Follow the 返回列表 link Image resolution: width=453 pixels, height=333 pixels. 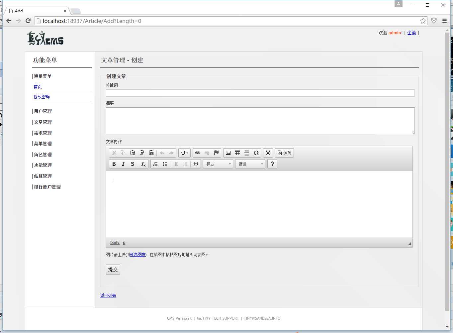(108, 295)
